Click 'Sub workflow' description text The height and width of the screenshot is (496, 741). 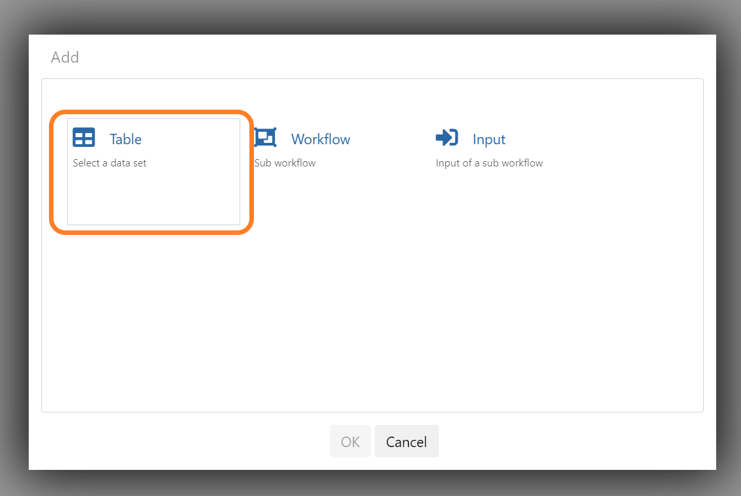coord(285,163)
